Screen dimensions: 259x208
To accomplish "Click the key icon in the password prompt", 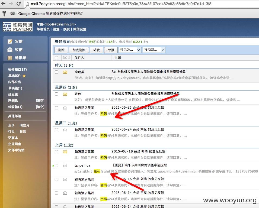I will (4, 14).
